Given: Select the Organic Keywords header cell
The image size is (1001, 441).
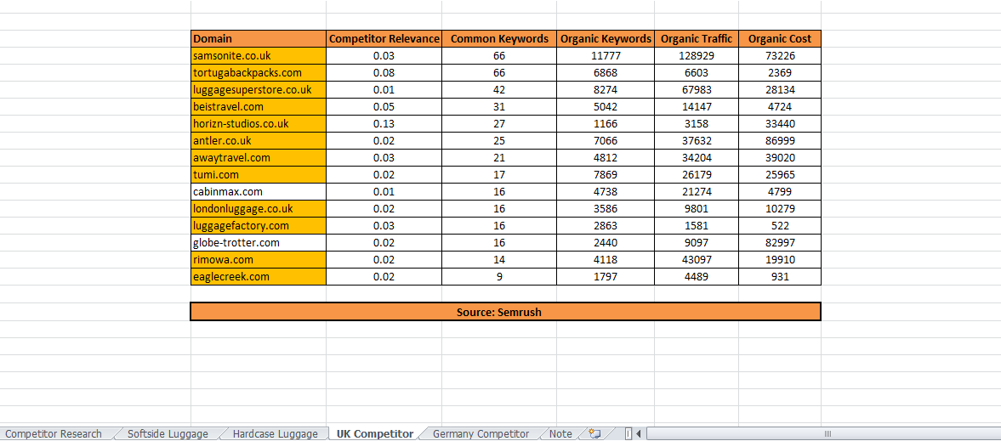Looking at the screenshot, I should [x=606, y=38].
